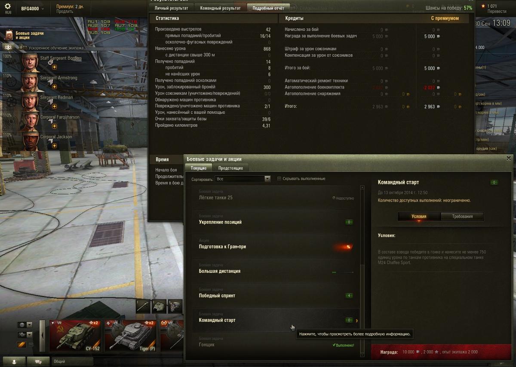Screen dimensions: 516x367
Task: Select the СУ-152 tank in carousel
Action: pyautogui.click(x=75, y=336)
